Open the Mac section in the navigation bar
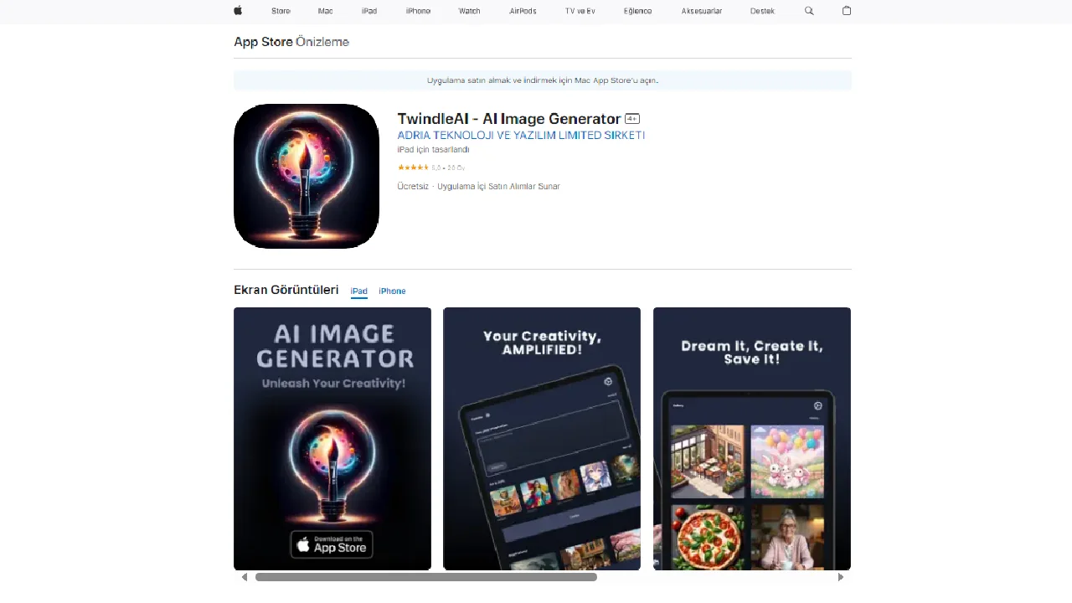1072x603 pixels. point(325,11)
